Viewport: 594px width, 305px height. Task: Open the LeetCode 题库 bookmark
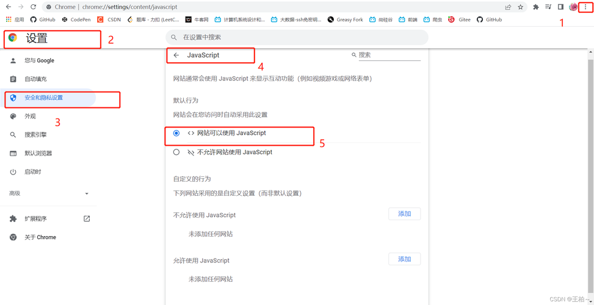tap(153, 20)
